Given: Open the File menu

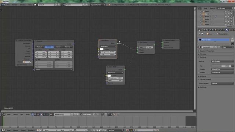Looking at the screenshot, I should (8, 5).
